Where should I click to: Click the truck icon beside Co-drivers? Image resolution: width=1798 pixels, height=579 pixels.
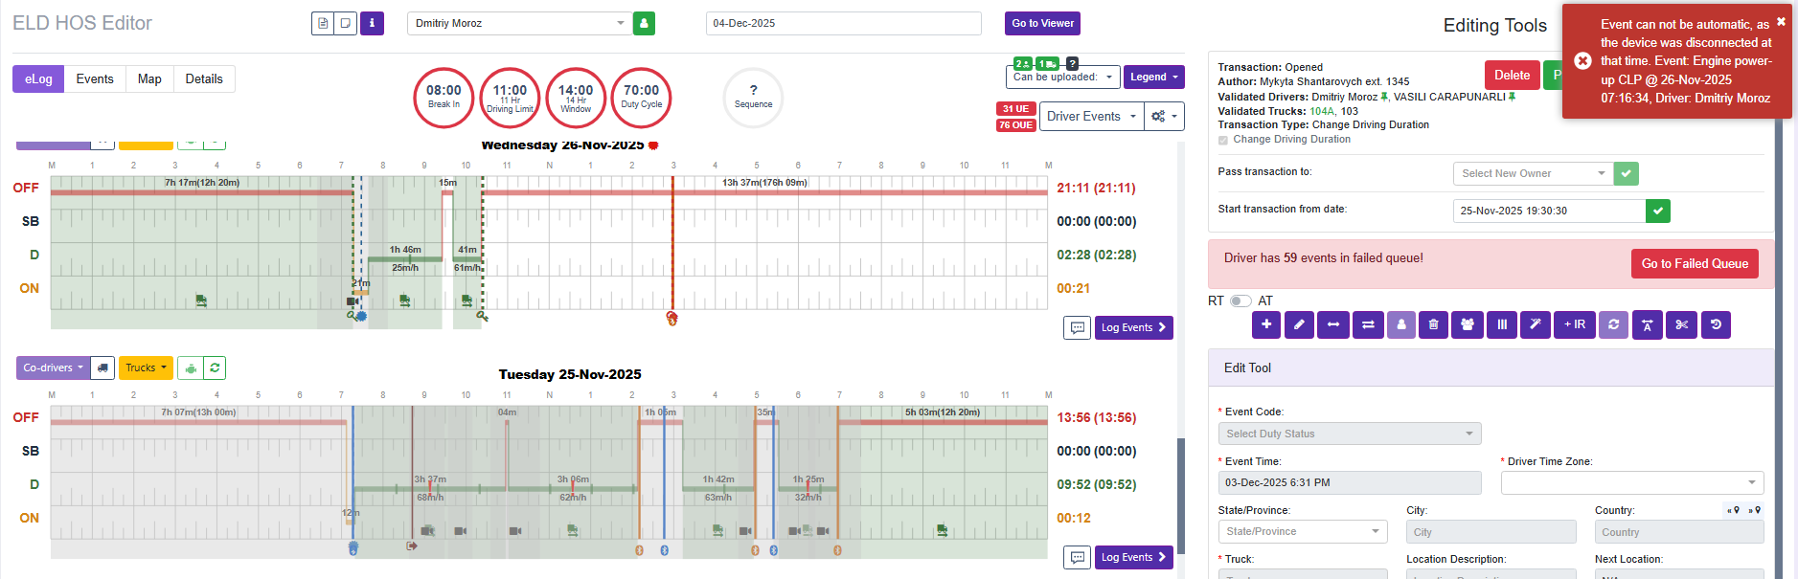pos(103,367)
